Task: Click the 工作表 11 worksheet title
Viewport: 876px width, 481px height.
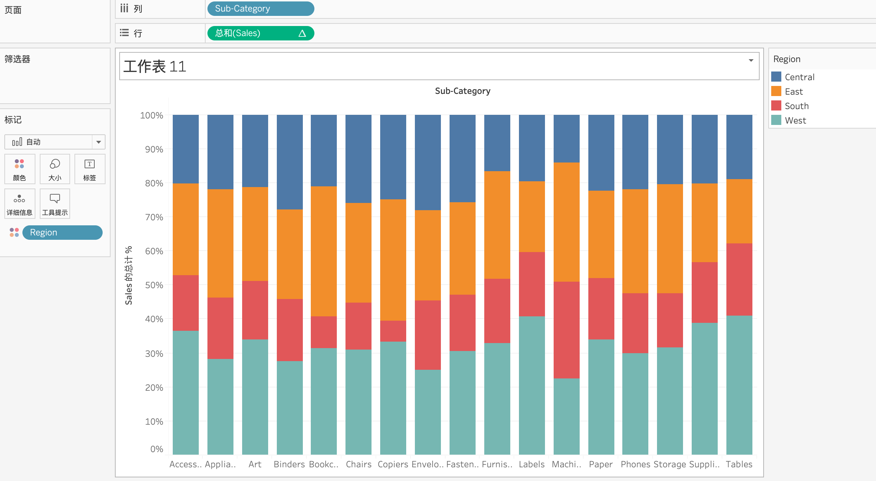Action: [x=155, y=66]
